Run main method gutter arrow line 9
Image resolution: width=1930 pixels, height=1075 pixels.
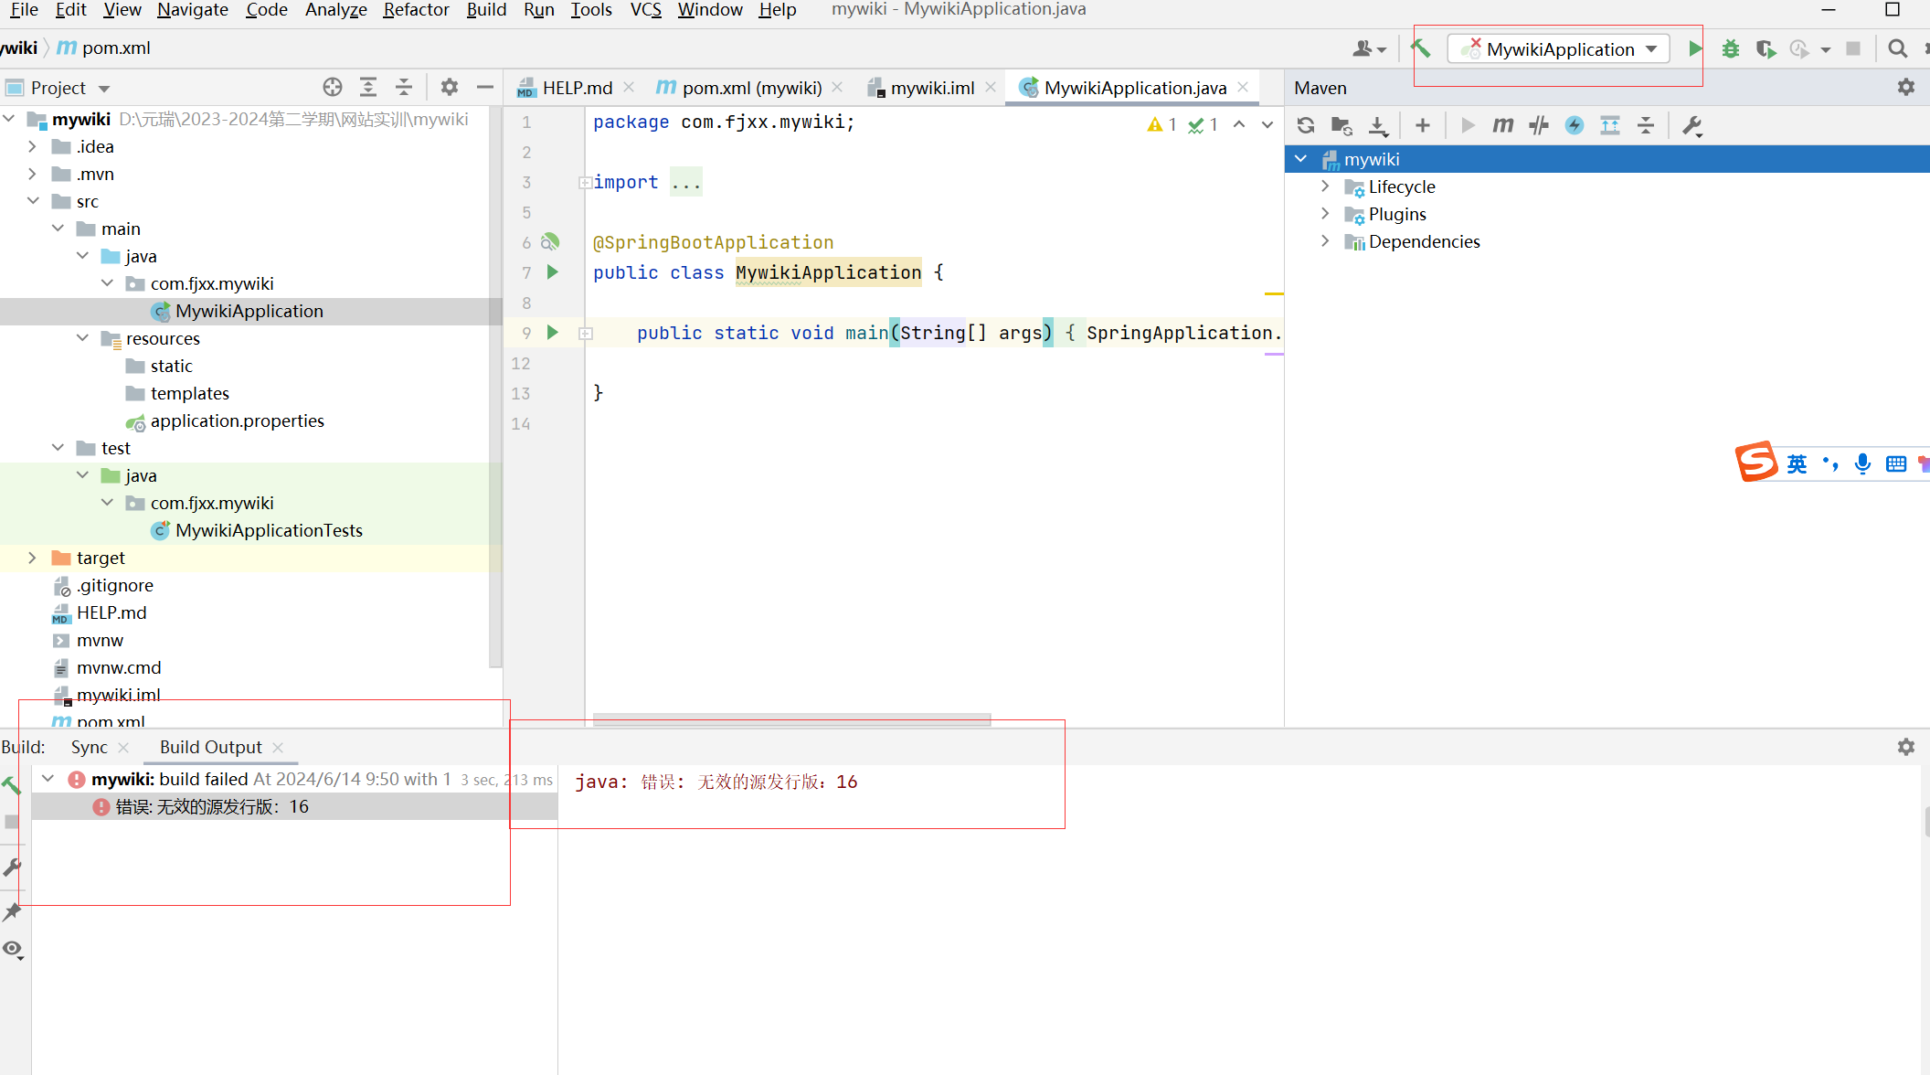pyautogui.click(x=552, y=332)
